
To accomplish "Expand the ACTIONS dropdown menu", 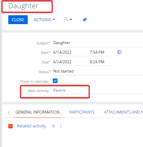I will (x=44, y=20).
